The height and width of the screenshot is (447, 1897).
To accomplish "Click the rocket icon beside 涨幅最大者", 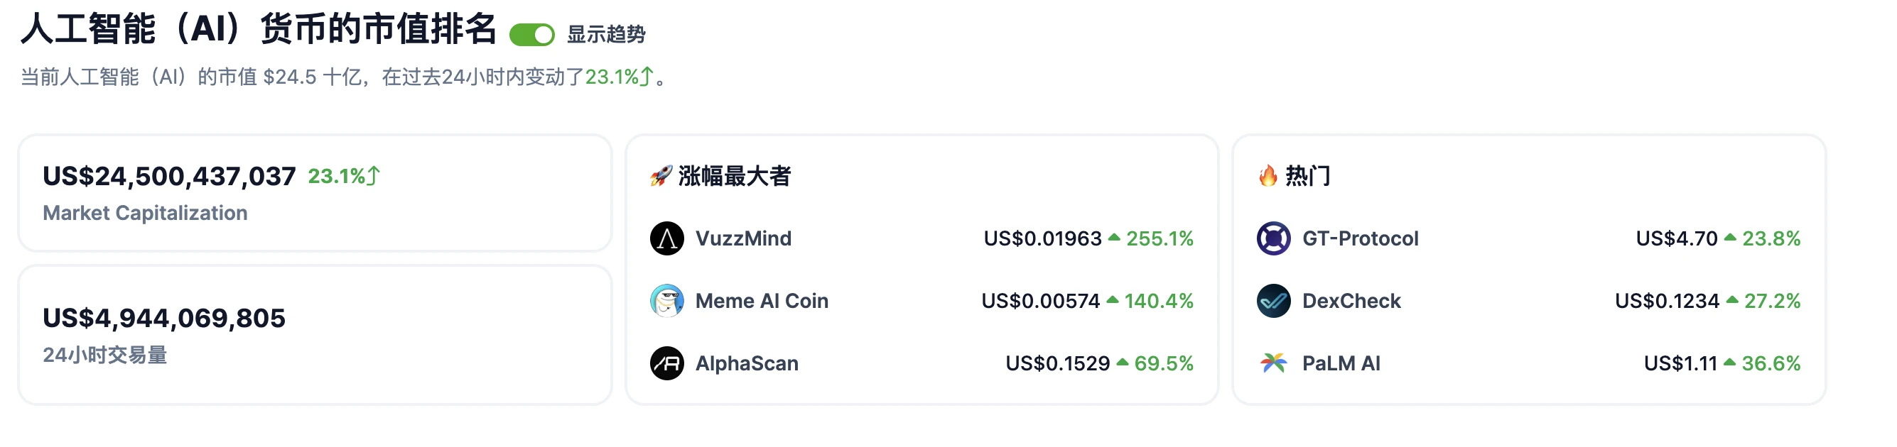I will 661,177.
